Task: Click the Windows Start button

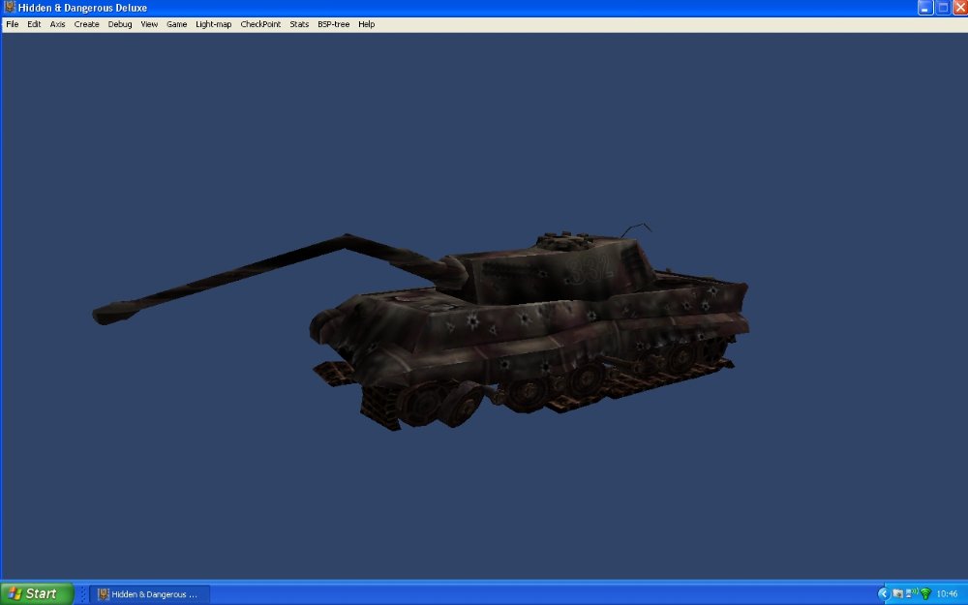Action: point(37,594)
